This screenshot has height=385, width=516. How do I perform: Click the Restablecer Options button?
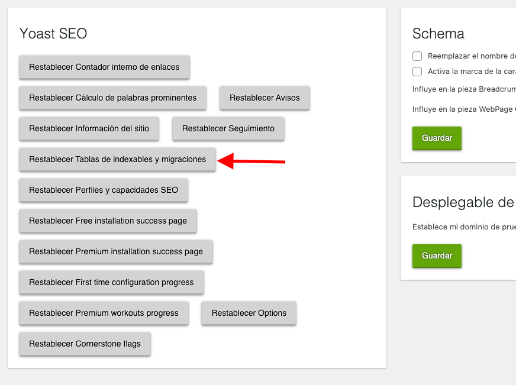249,313
